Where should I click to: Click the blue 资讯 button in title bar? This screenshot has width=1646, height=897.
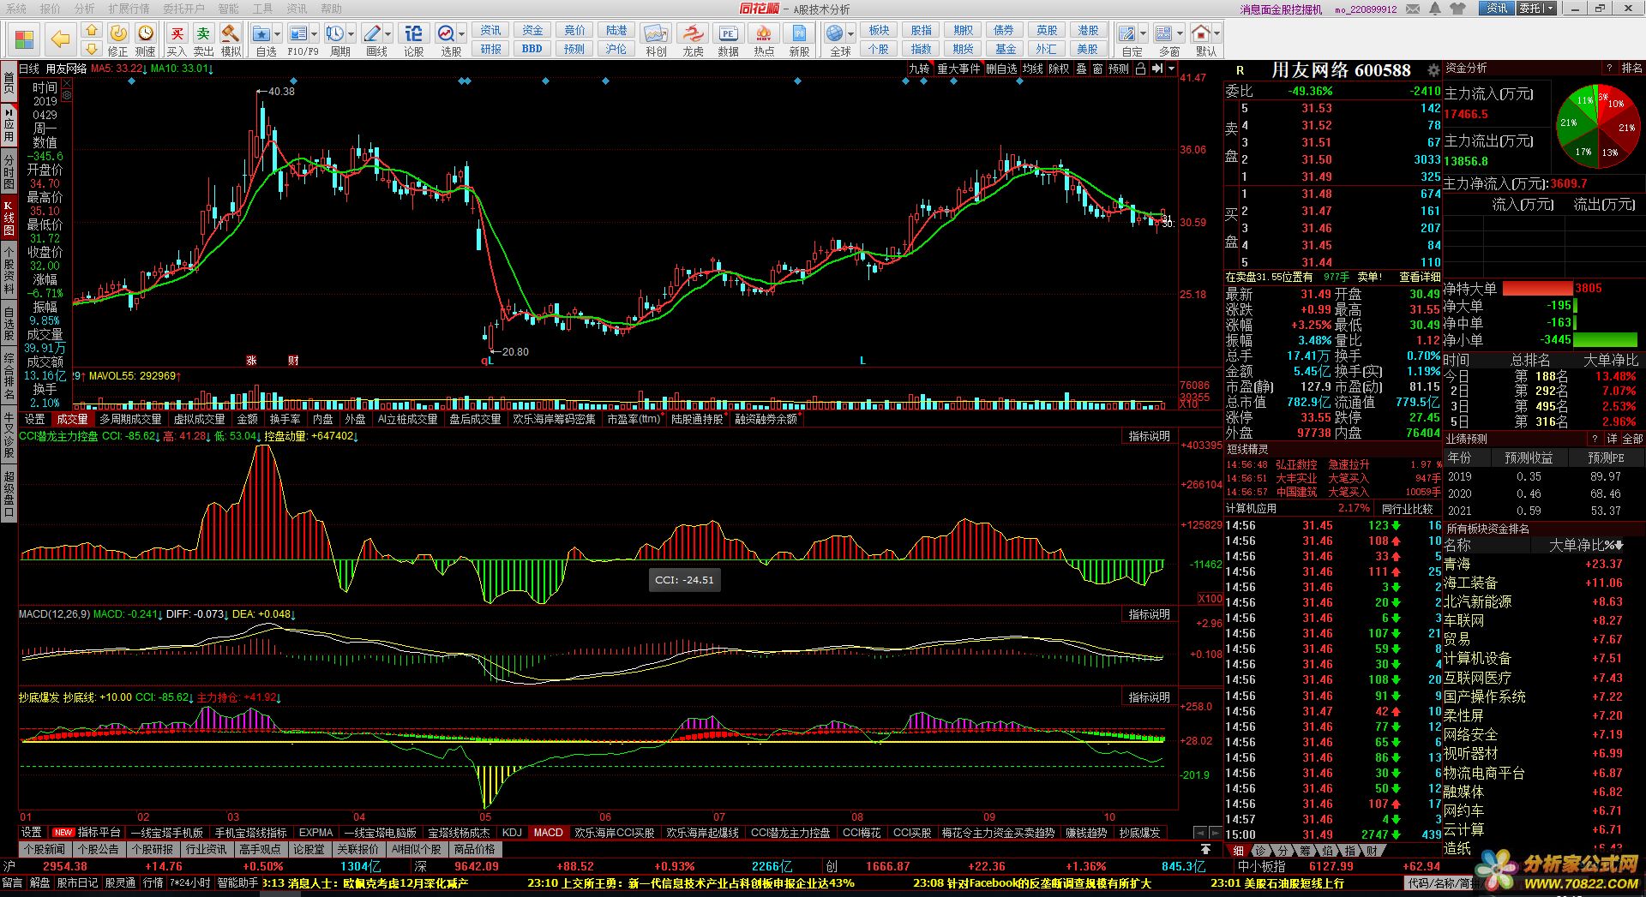coord(1497,9)
